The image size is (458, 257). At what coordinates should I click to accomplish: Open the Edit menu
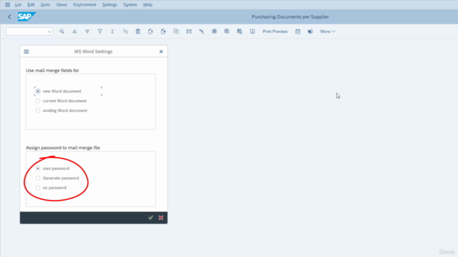(31, 5)
